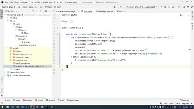Open the Database side tool window

pos(192,15)
